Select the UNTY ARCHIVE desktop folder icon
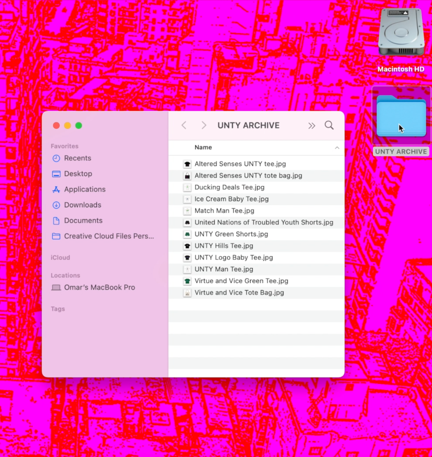This screenshot has width=432, height=457. coord(401,117)
